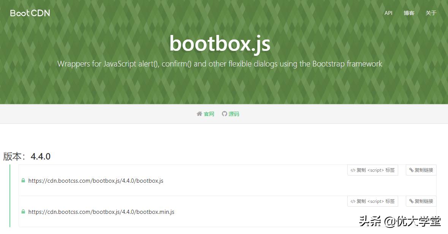
Task: Click the bootbox.js page title
Action: coord(220,44)
